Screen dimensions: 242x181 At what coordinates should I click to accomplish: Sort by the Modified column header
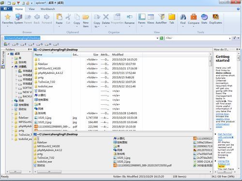(x=127, y=55)
